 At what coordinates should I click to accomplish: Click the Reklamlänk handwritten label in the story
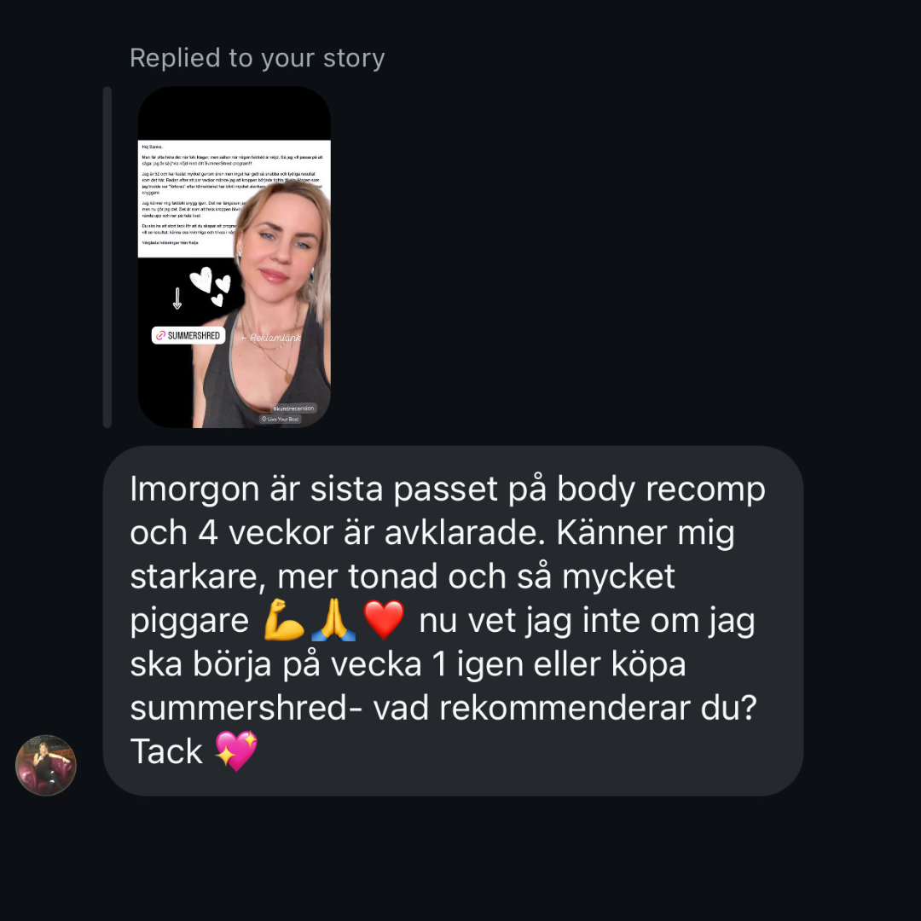tap(271, 338)
